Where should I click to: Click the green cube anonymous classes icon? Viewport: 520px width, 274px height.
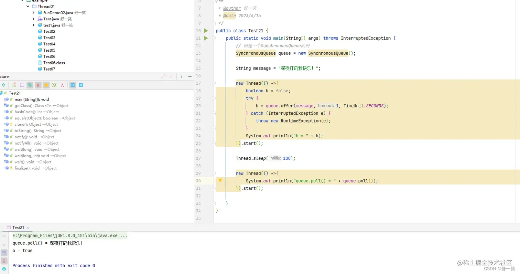point(54,85)
